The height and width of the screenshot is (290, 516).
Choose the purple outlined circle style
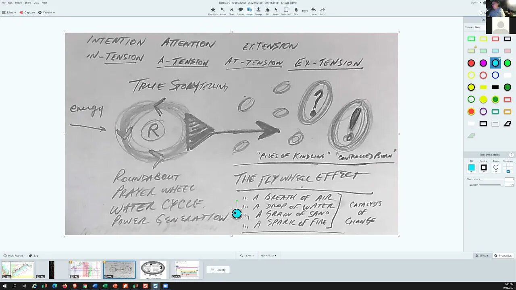click(x=483, y=112)
